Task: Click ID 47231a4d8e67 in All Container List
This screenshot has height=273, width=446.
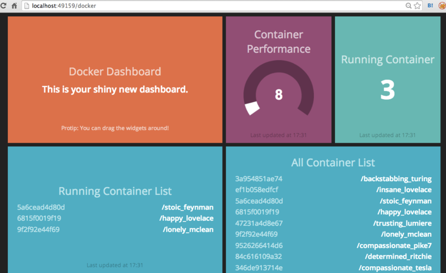Action: coord(259,223)
